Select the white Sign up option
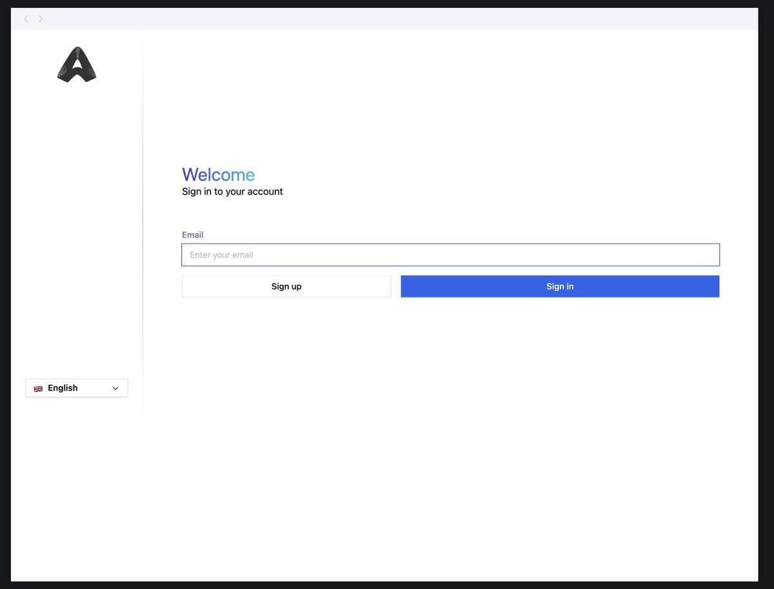Viewport: 774px width, 589px height. pos(286,286)
